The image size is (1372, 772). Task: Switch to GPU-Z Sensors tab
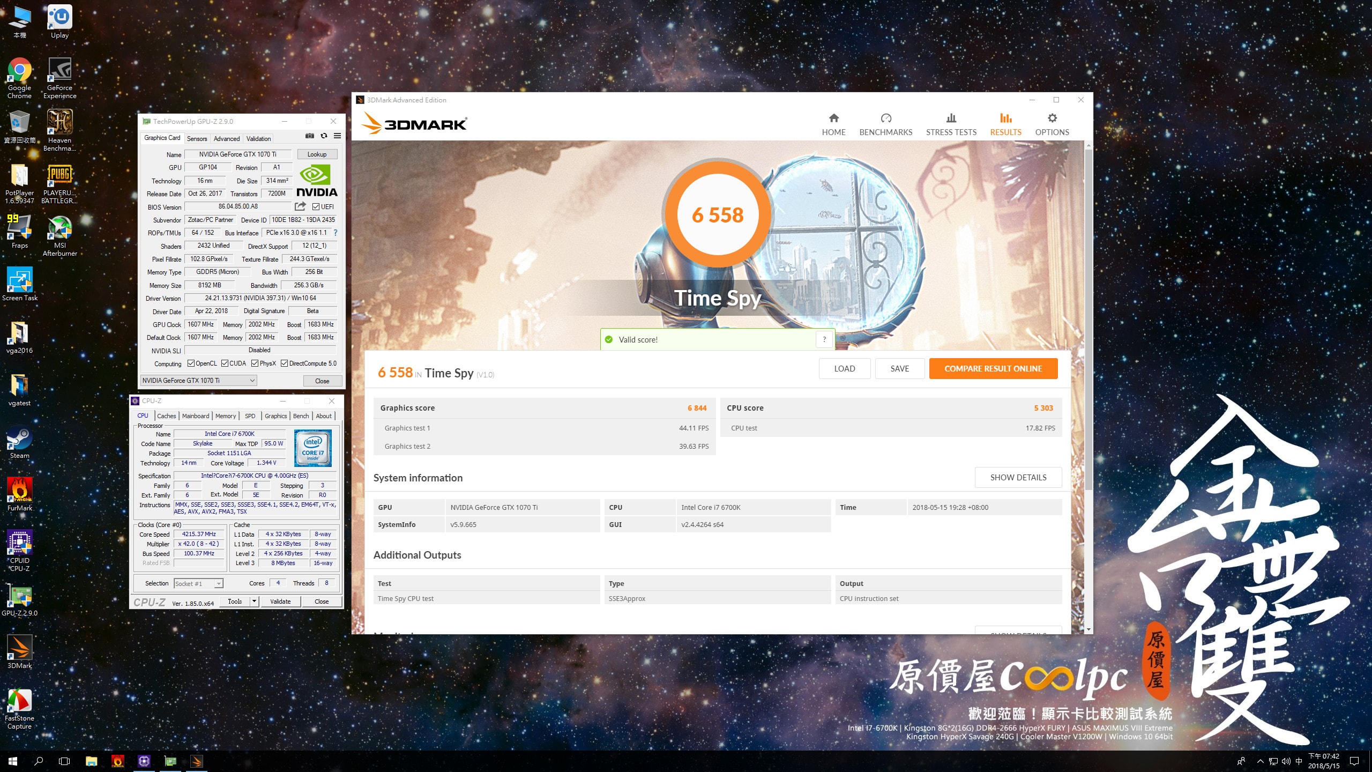(197, 139)
